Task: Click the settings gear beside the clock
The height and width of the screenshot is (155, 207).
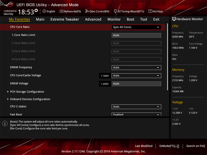Action: (36, 10)
